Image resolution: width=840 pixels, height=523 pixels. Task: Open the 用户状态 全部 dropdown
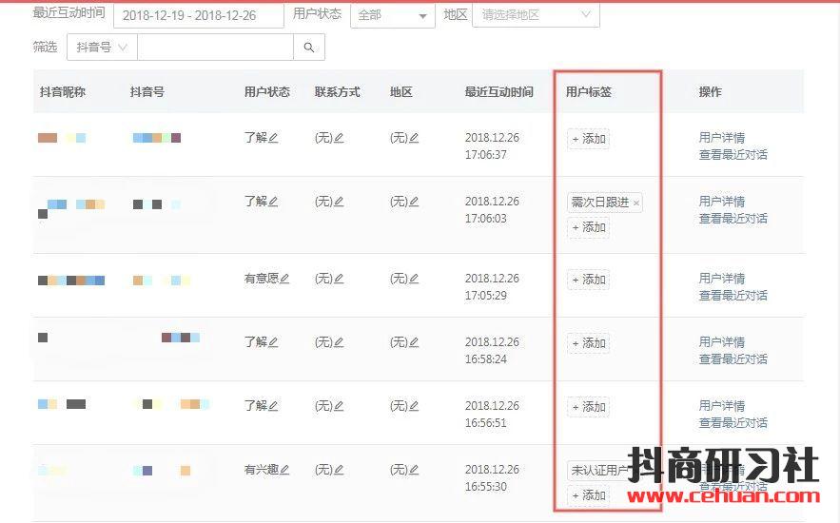point(393,15)
